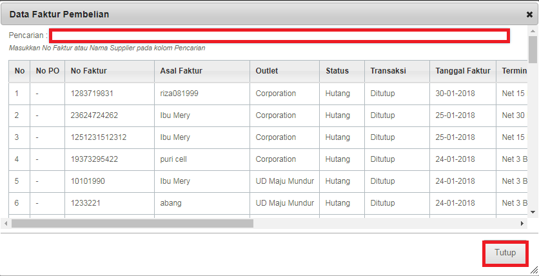
Task: Click the dialog resize grip corner
Action: point(533,270)
